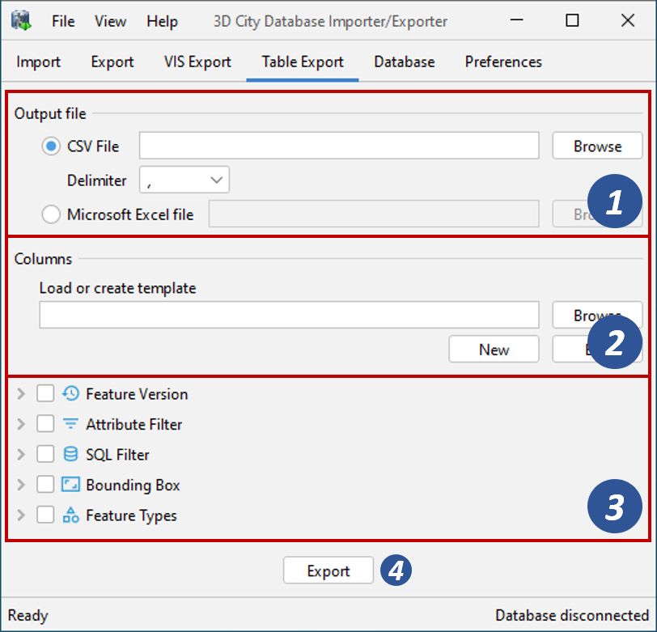Enable the Attribute Filter checkbox
The width and height of the screenshot is (657, 632).
click(45, 424)
